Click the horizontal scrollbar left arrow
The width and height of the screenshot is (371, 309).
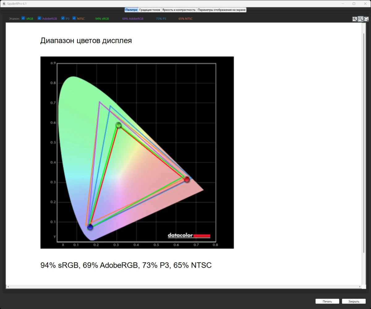(8, 287)
